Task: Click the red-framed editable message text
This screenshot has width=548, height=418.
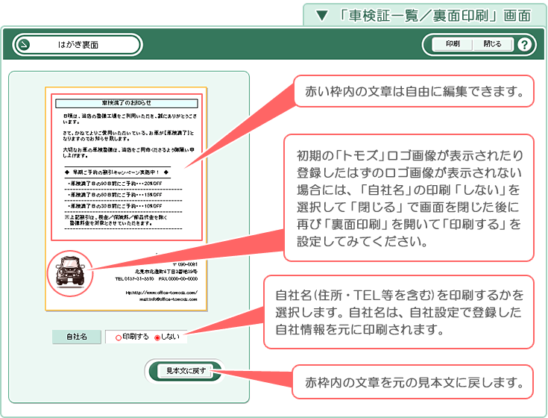Action: point(127,167)
